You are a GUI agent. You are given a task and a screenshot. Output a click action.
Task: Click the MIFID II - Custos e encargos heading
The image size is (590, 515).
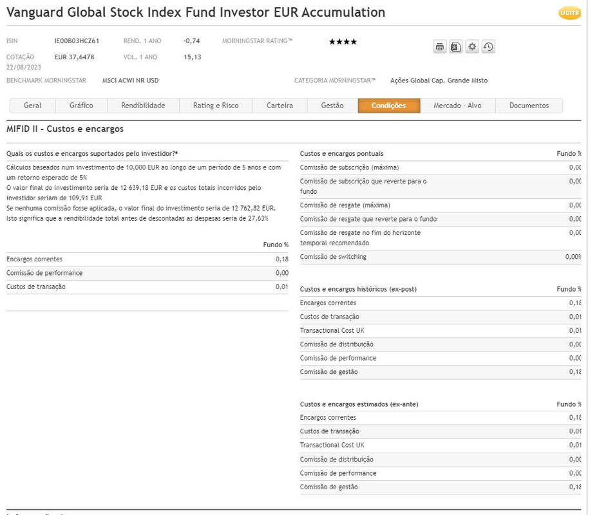coord(64,129)
